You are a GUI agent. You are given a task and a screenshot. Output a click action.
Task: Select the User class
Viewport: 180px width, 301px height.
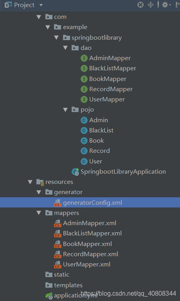[x=96, y=162]
